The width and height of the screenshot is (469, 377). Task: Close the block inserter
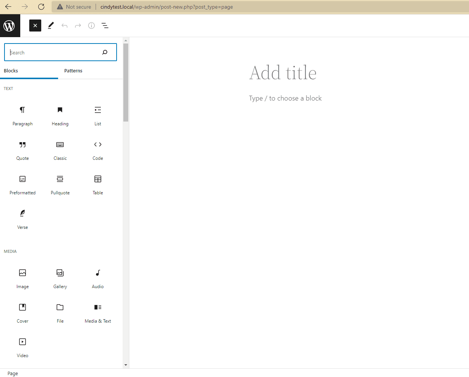[35, 26]
